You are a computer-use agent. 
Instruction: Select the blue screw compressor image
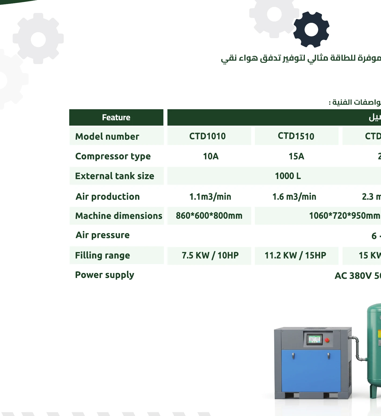(313, 363)
